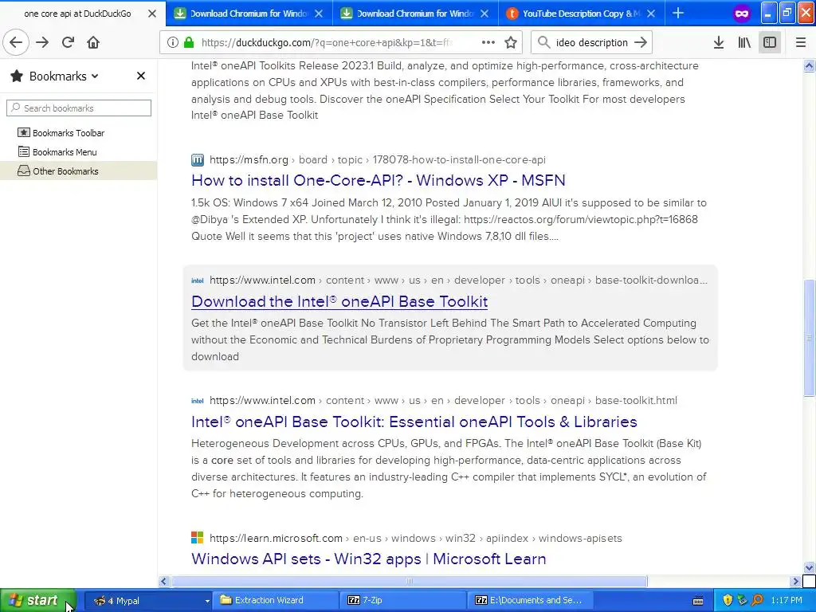Close the second Download Chromium tab
The width and height of the screenshot is (816, 612).
click(484, 14)
